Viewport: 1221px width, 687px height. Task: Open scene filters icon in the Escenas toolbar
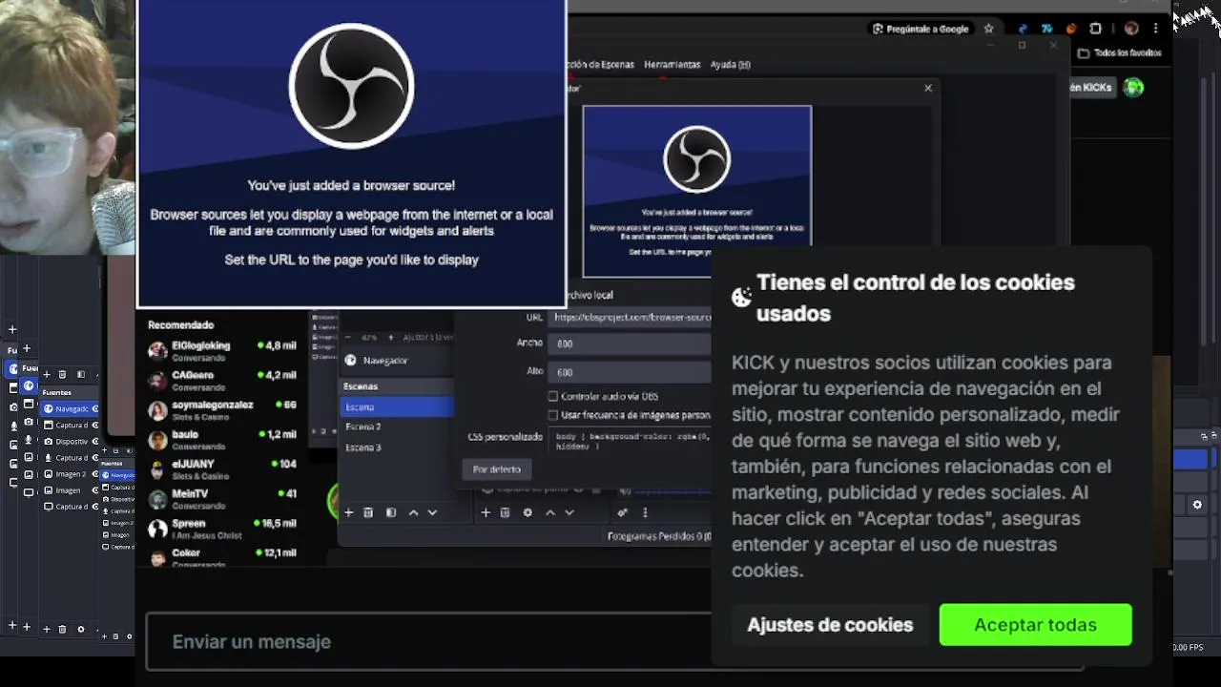391,512
